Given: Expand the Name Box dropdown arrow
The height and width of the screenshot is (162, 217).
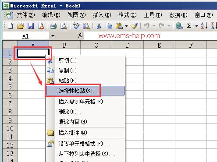Looking at the screenshot, I should click(53, 36).
